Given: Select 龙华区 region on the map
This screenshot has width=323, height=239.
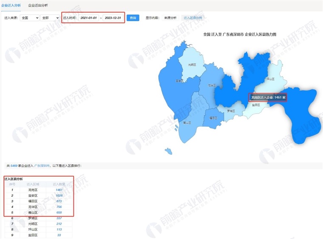Looking at the screenshot, I should [x=212, y=85].
